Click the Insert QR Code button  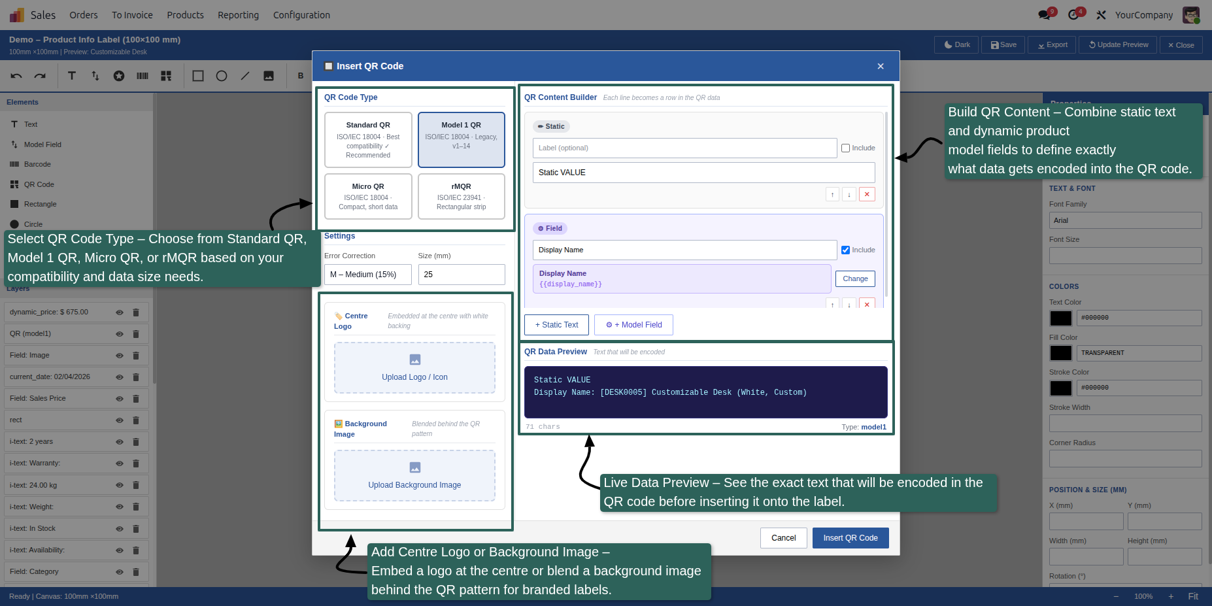point(850,538)
